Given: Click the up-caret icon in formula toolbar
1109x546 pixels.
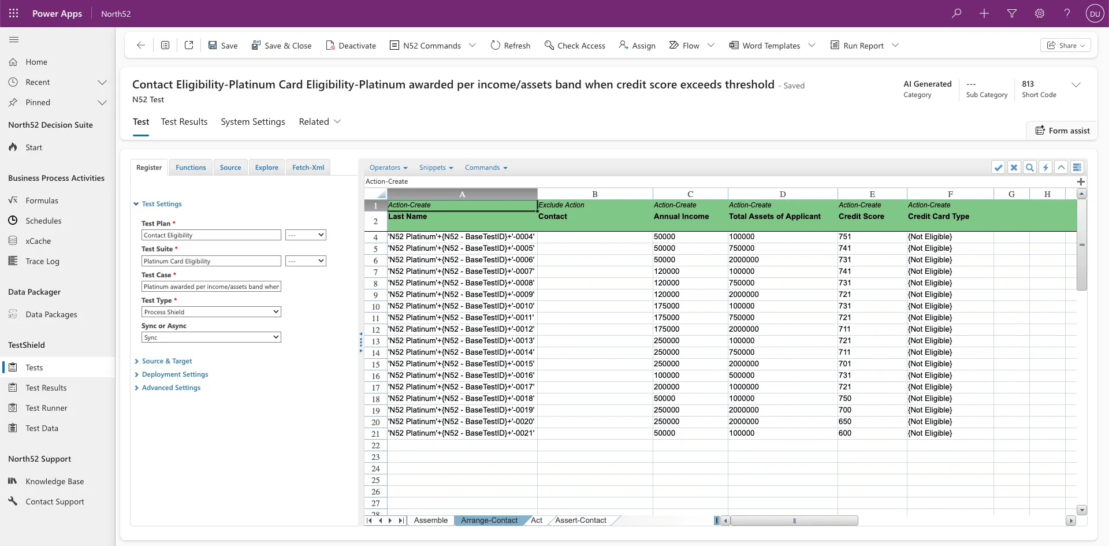Looking at the screenshot, I should 1061,168.
